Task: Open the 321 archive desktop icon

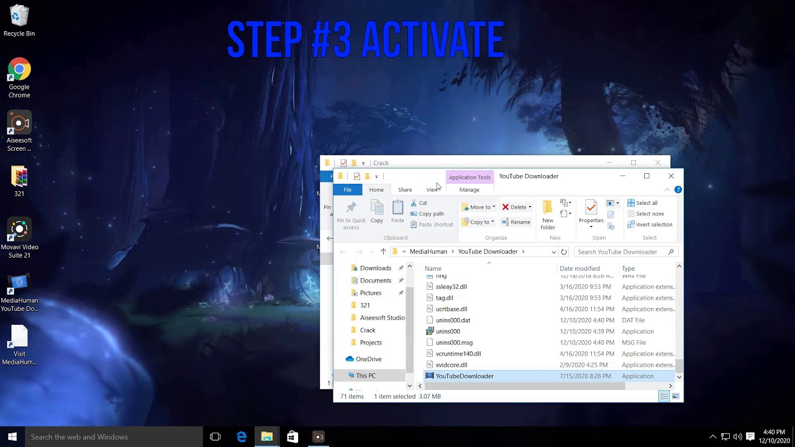Action: (19, 181)
